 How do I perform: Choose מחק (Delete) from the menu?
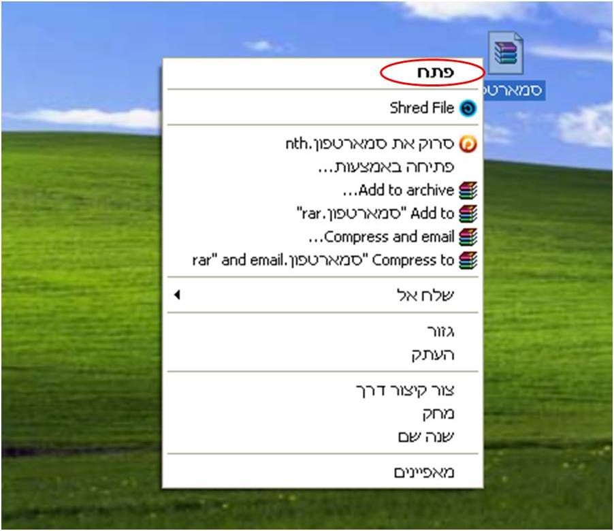[323, 413]
